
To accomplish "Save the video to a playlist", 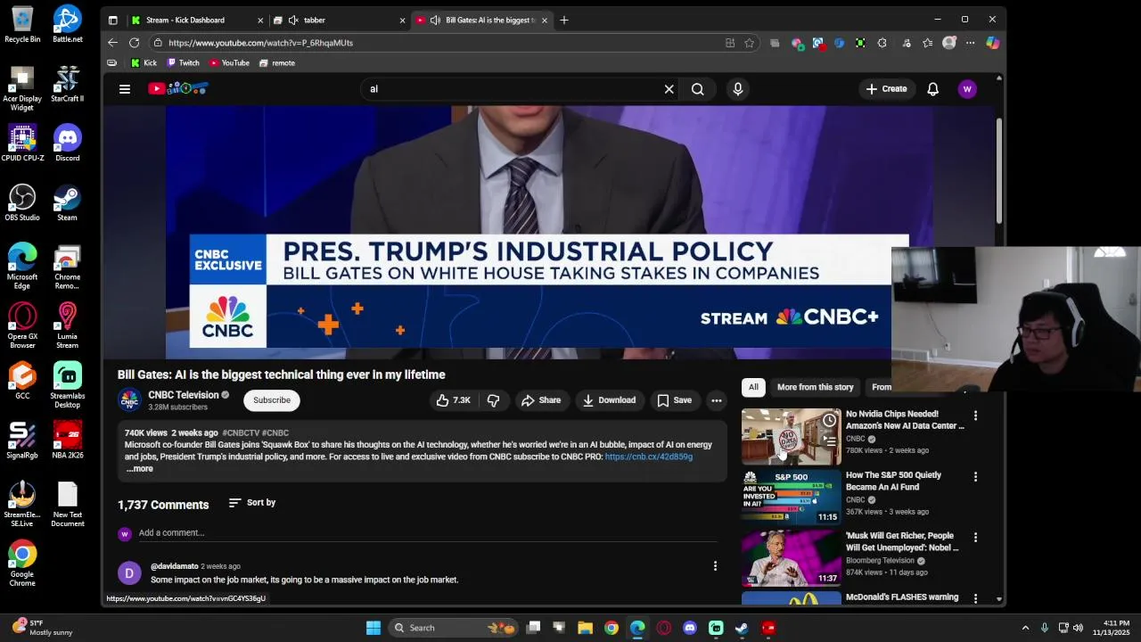I will pos(674,400).
